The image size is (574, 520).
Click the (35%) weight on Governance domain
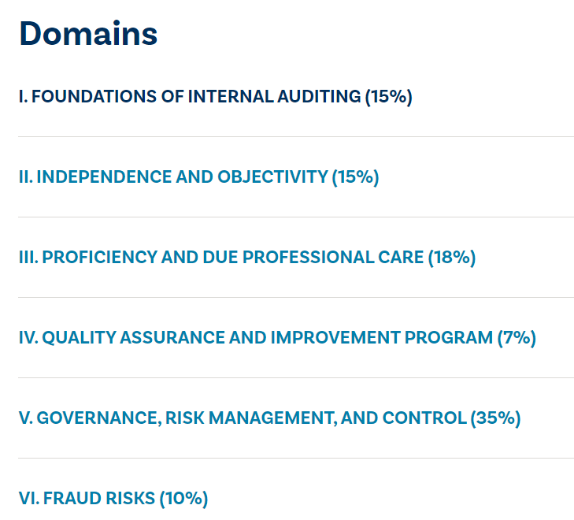pyautogui.click(x=495, y=418)
